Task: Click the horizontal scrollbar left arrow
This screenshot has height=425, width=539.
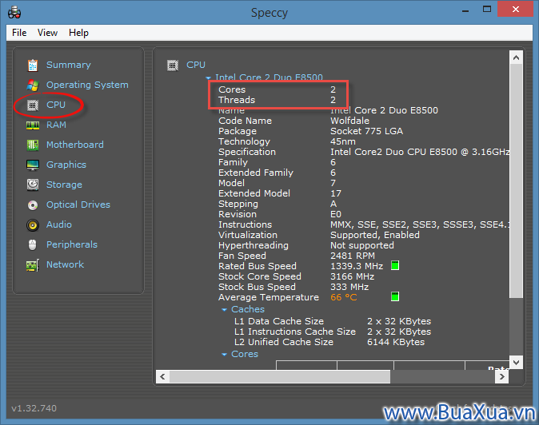Action: (x=162, y=376)
